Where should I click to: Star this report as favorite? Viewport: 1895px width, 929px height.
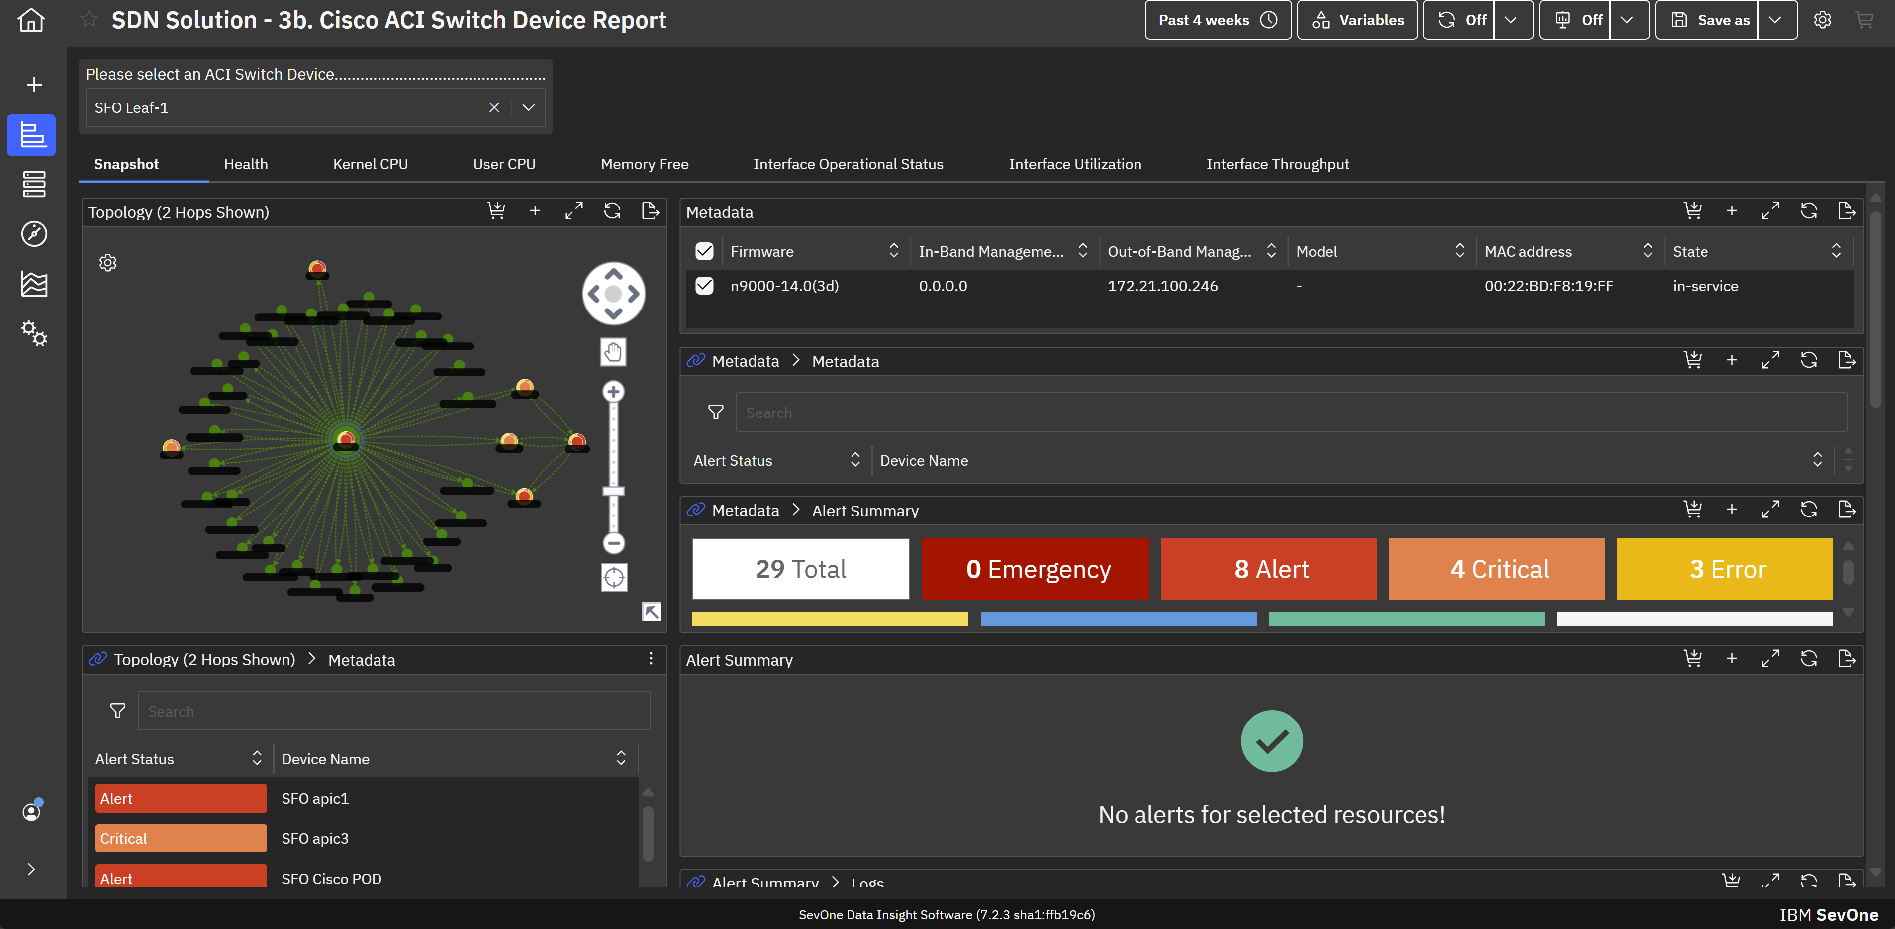[x=89, y=20]
